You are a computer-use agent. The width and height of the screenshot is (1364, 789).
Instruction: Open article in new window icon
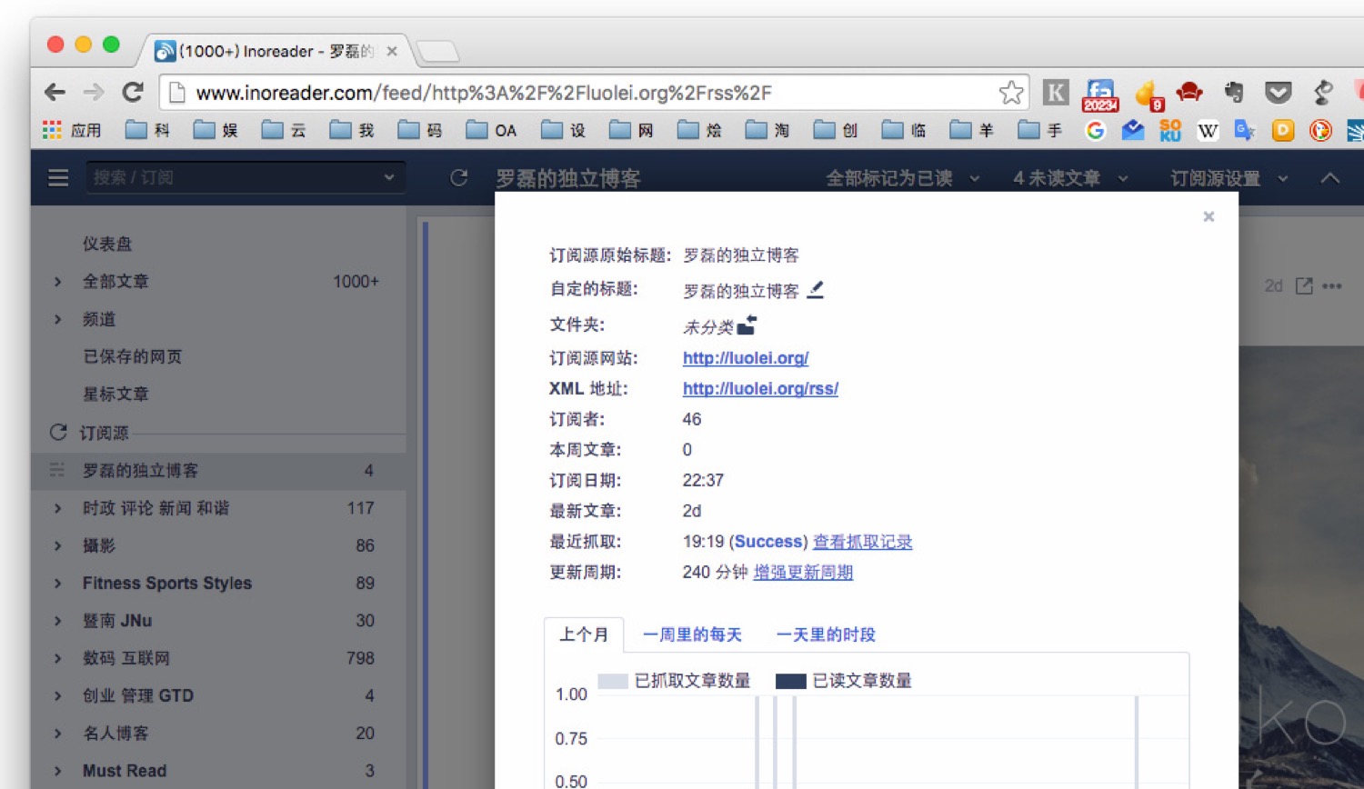pos(1304,286)
